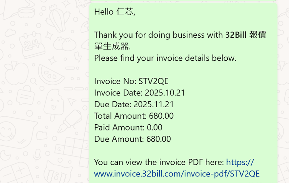
Task: Click the "https://" start of the link
Action: coord(240,162)
